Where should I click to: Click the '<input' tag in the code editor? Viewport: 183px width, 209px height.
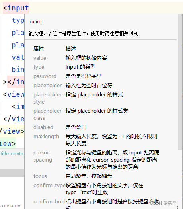[x=16, y=8]
